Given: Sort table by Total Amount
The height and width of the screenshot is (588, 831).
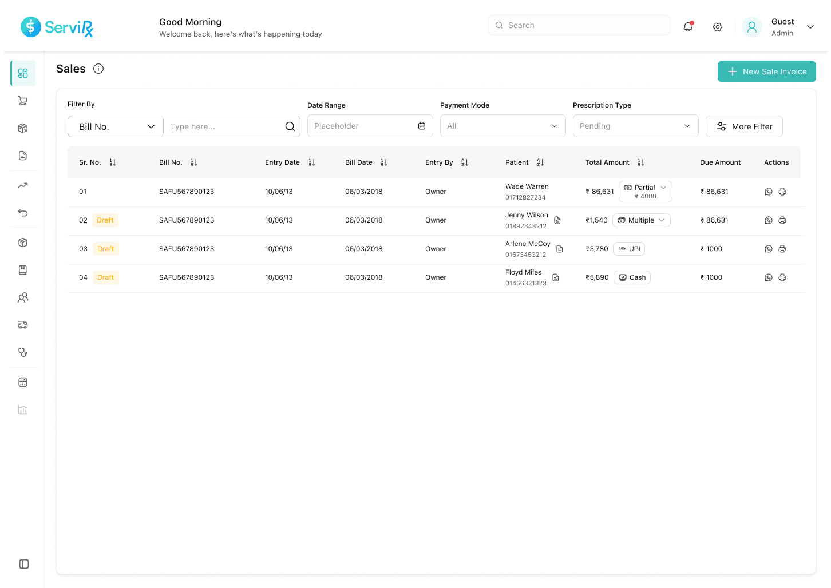Looking at the screenshot, I should (641, 162).
